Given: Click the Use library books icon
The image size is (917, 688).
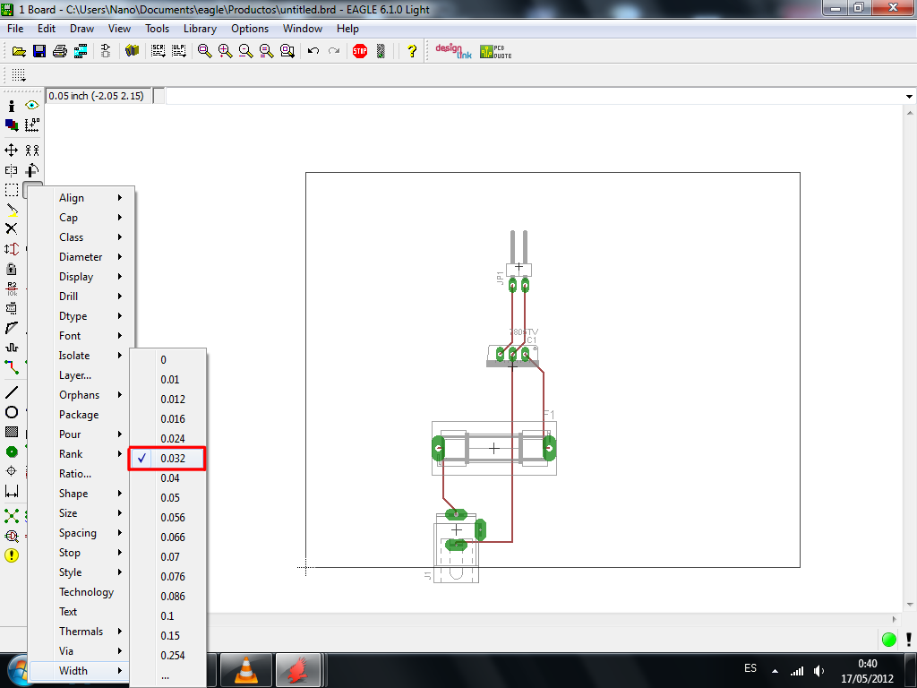Looking at the screenshot, I should pos(133,51).
